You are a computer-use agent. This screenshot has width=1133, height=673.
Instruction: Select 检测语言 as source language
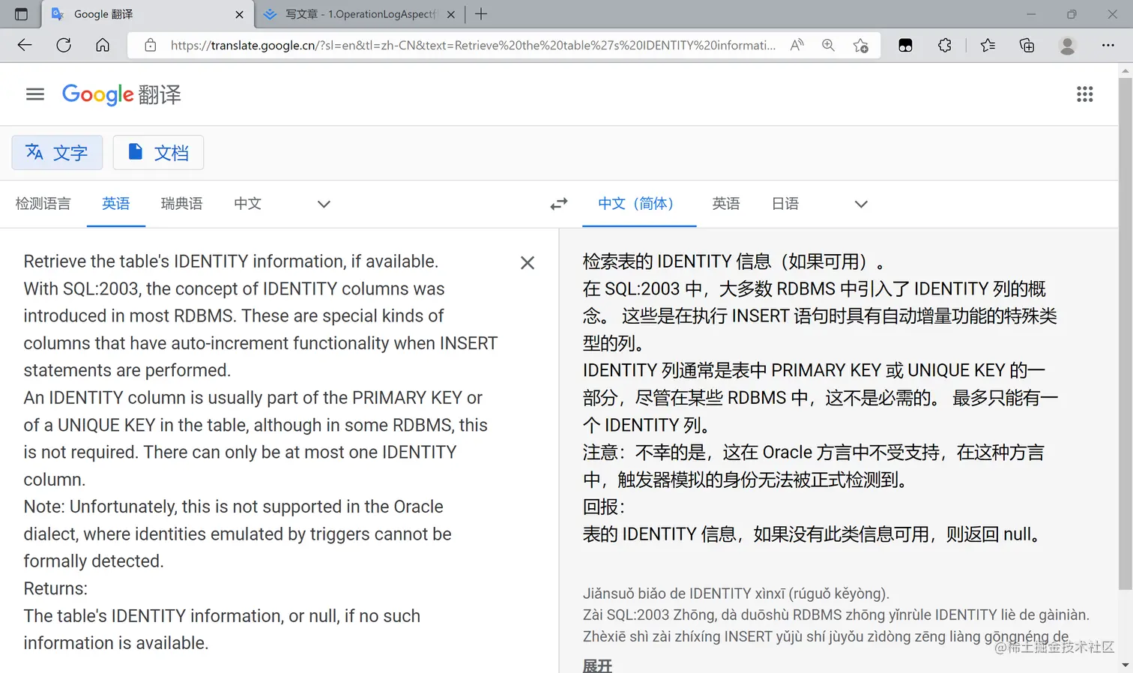[x=43, y=204]
